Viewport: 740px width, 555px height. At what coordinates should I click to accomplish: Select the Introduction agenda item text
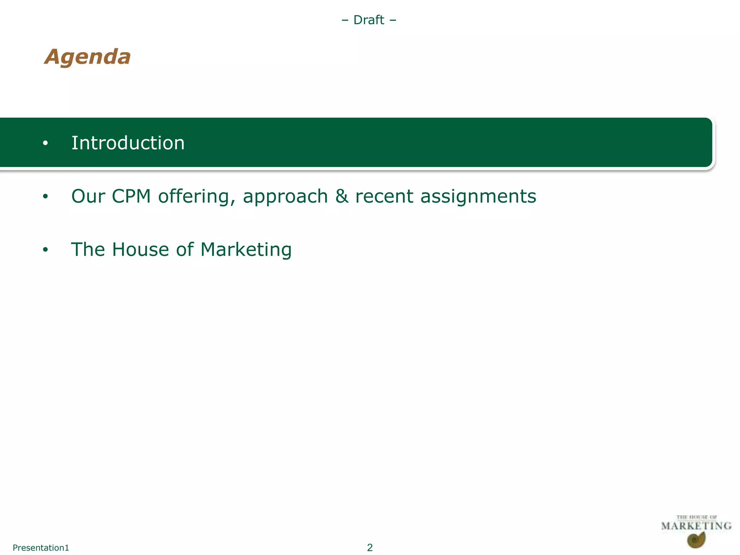(x=128, y=143)
